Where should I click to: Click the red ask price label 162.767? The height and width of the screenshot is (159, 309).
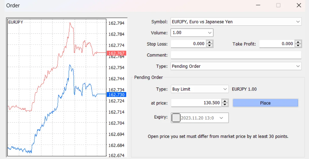(x=116, y=53)
